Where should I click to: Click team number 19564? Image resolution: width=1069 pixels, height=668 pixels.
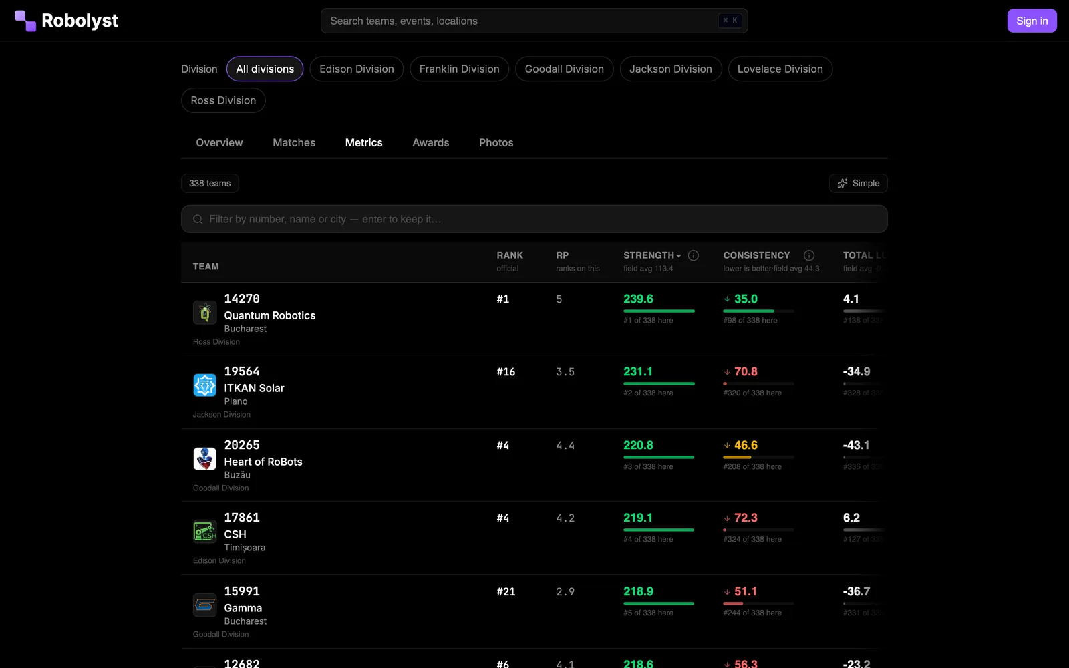coord(242,371)
